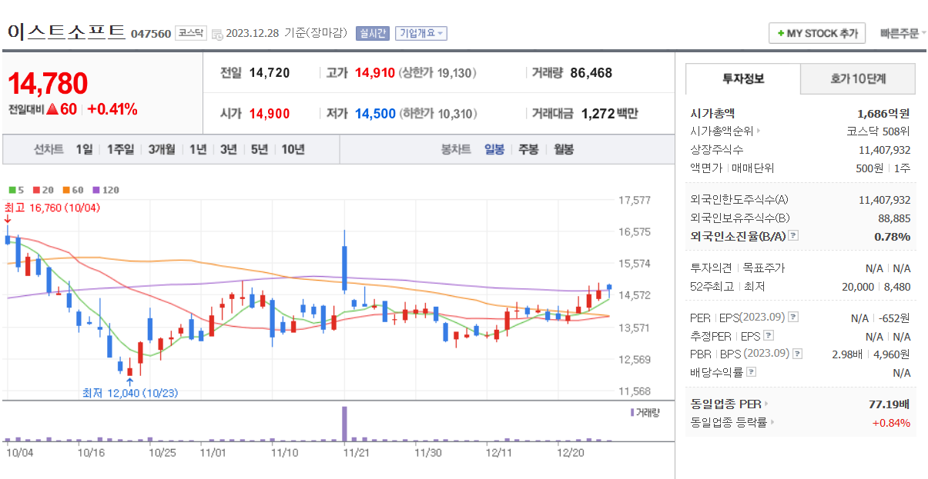Select the 월봉 candle chart
This screenshot has height=479, width=928.
tap(564, 150)
